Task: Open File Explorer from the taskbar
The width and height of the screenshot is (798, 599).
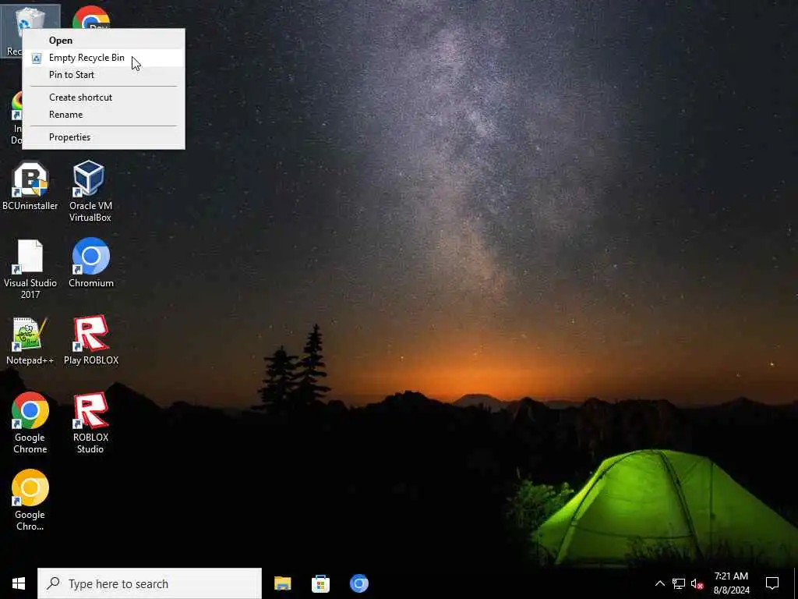Action: tap(282, 583)
